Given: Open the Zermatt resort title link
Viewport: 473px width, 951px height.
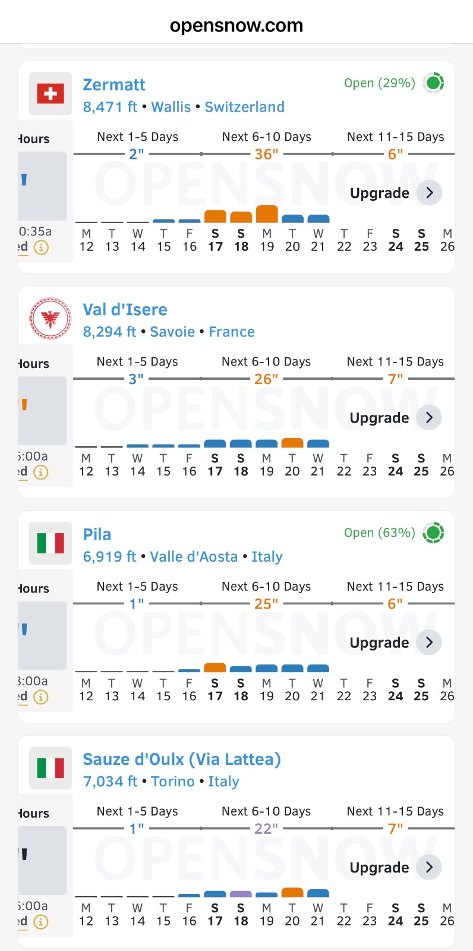Looking at the screenshot, I should pos(114,85).
